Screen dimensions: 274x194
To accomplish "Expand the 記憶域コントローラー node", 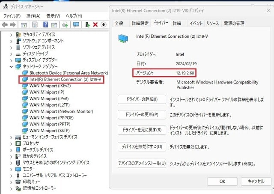I will coord(12,188).
